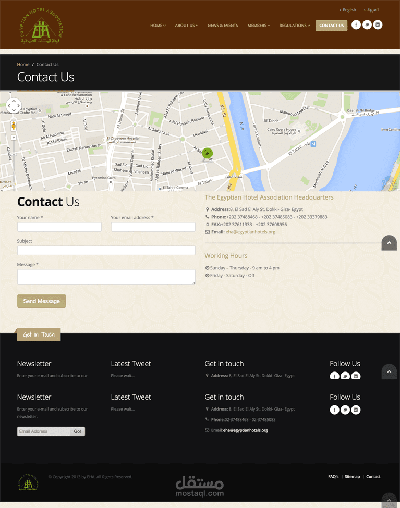Click the Egyptian Hotel Association header logo

pyautogui.click(x=41, y=26)
